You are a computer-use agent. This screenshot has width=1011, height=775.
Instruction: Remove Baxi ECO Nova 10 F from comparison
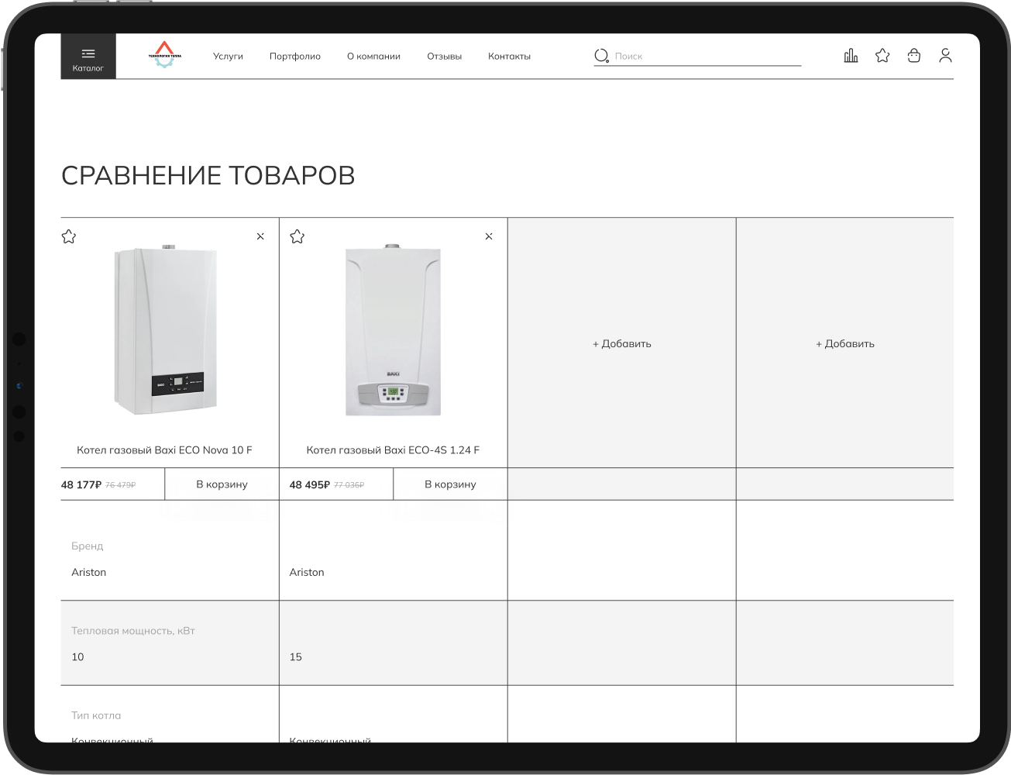coord(260,236)
